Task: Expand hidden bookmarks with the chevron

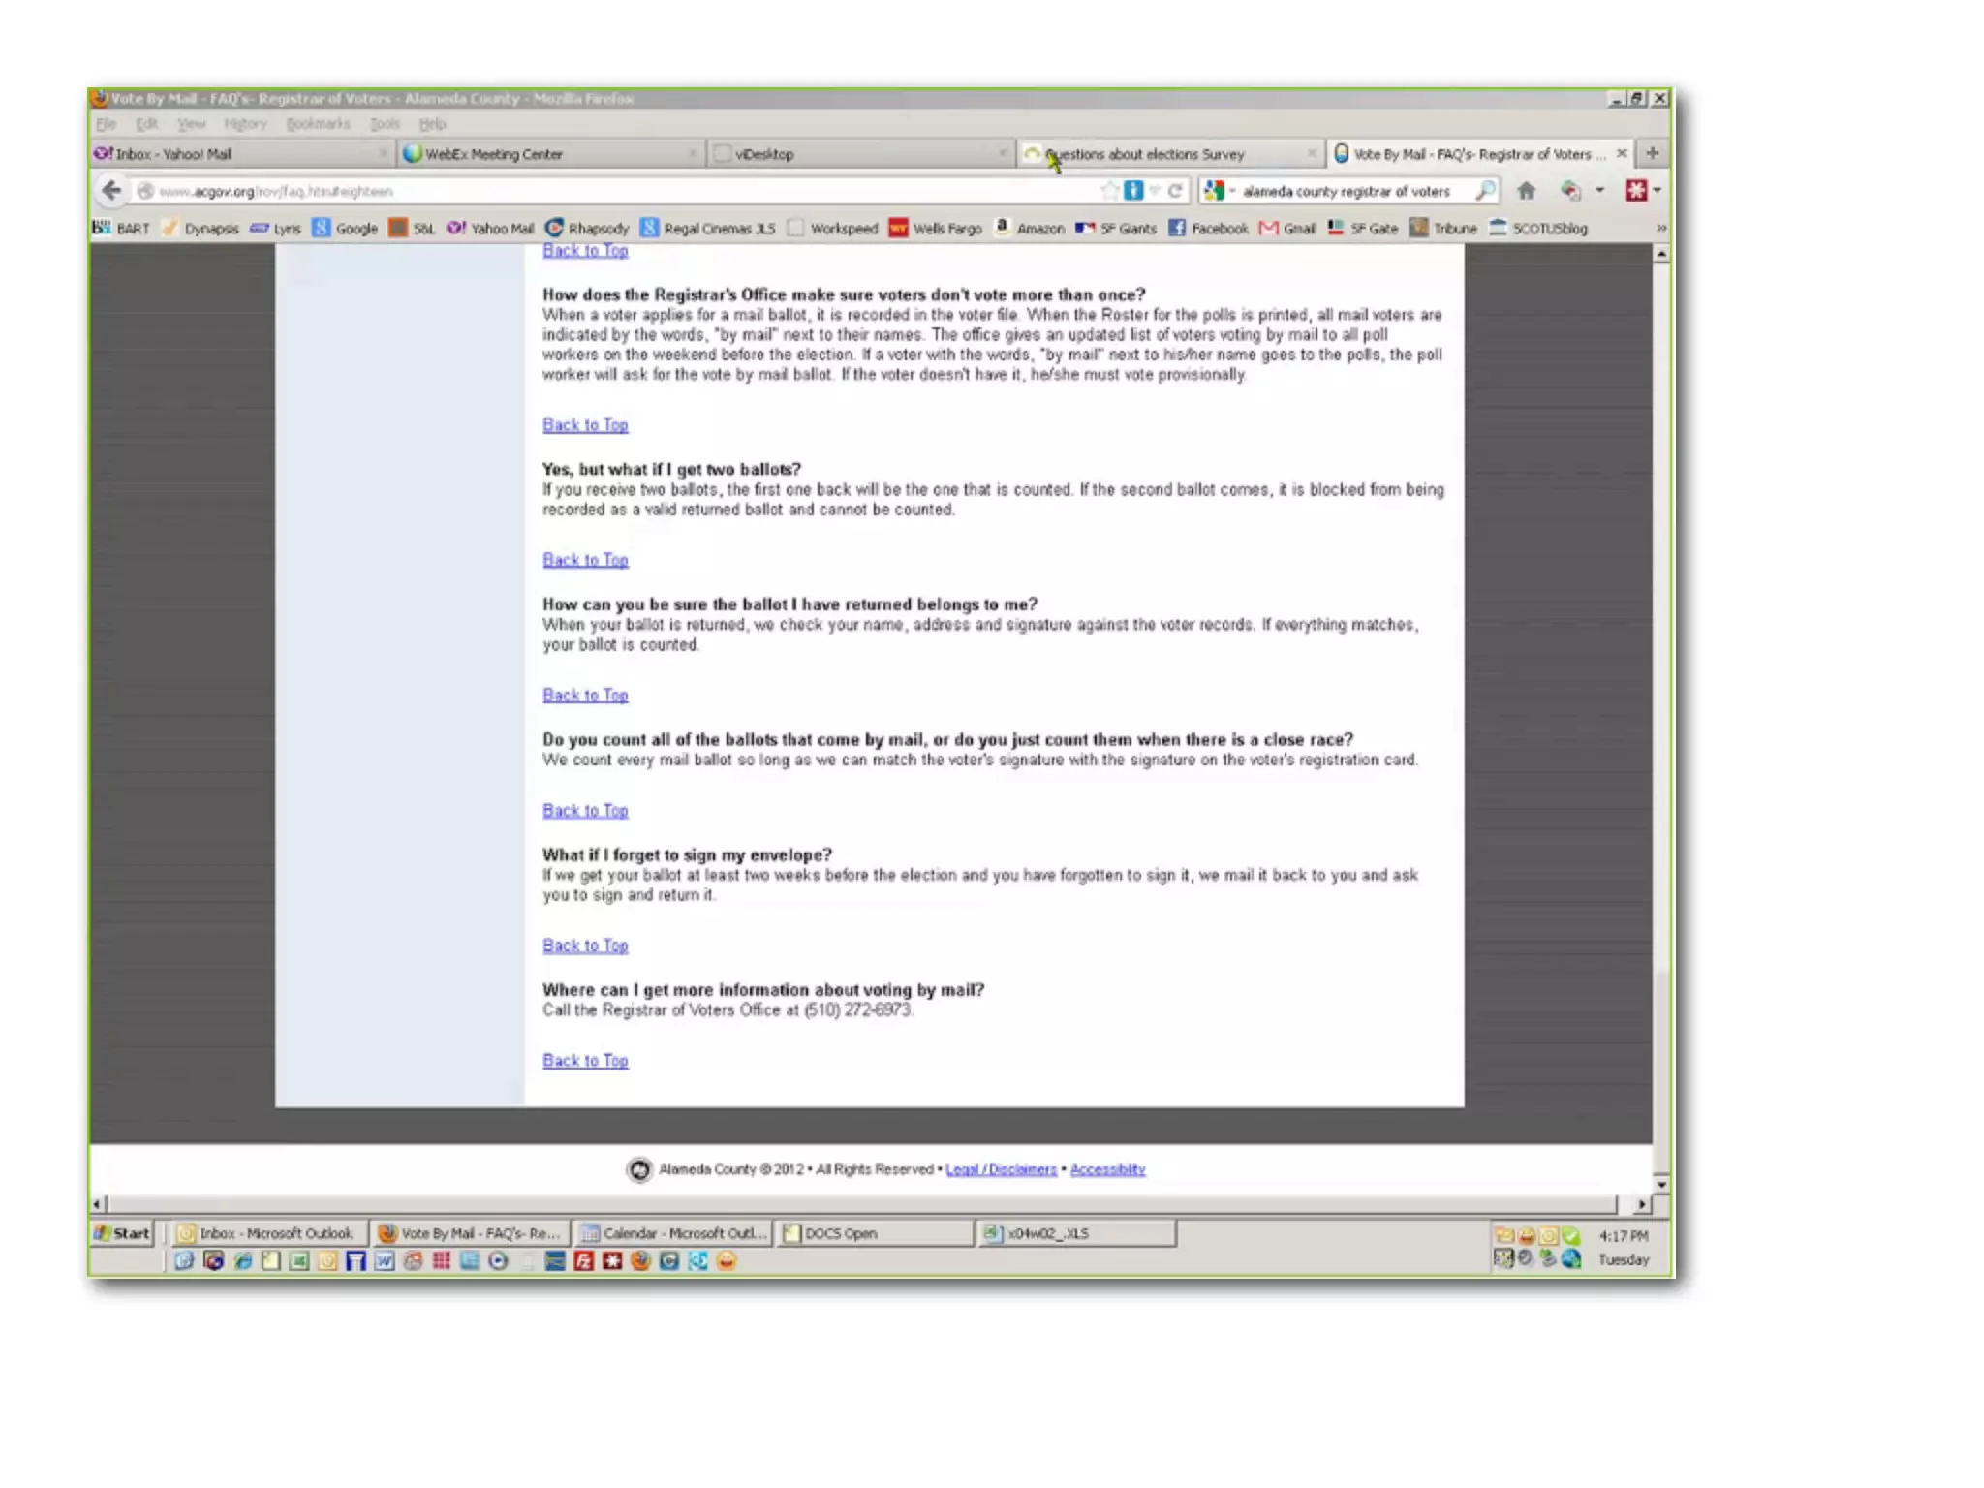Action: click(x=1660, y=228)
